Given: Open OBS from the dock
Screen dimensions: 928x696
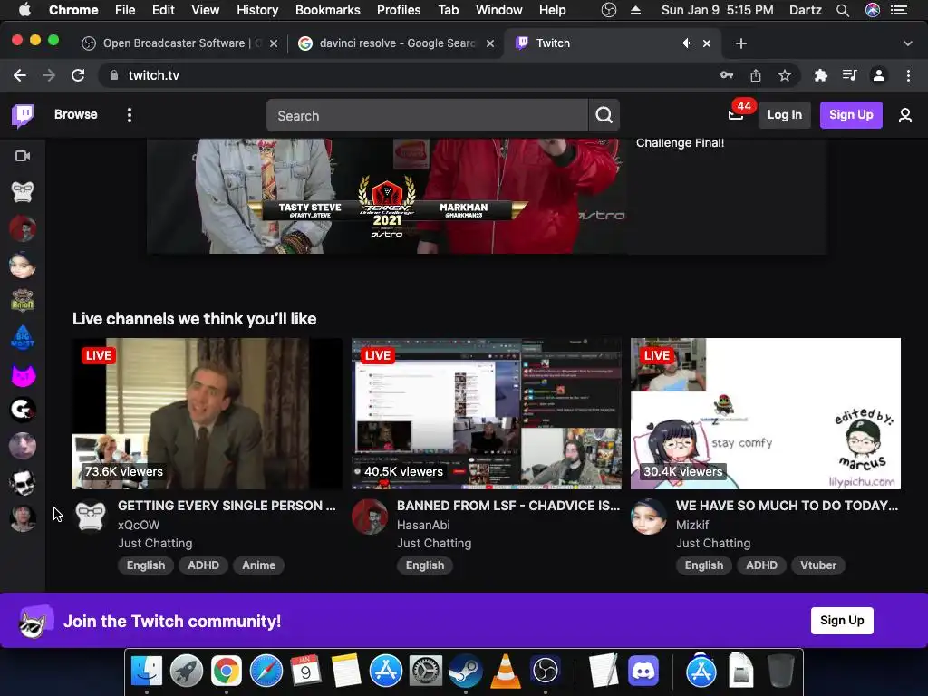Looking at the screenshot, I should (x=545, y=672).
